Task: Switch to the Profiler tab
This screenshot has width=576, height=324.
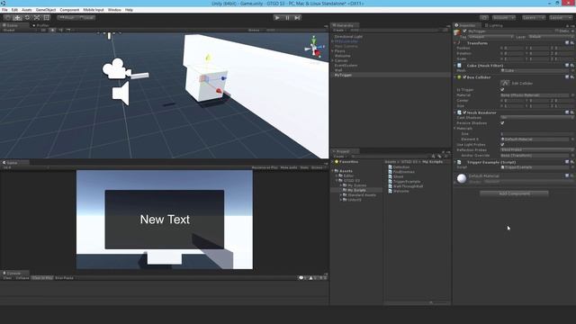Action: tap(41, 25)
